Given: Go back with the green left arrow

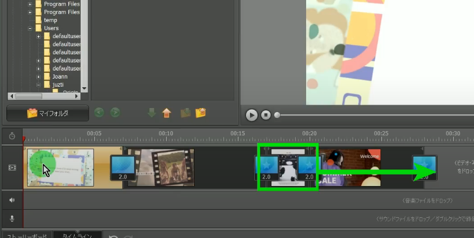Looking at the screenshot, I should (x=100, y=113).
